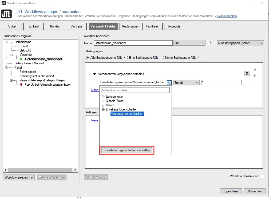Expand the Lieferscheine node in field list
The width and height of the screenshot is (269, 198).
[103, 97]
